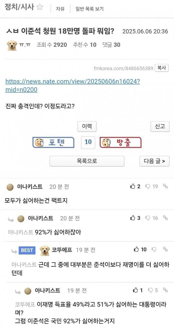Click the post author's puppy avatar

(12, 45)
